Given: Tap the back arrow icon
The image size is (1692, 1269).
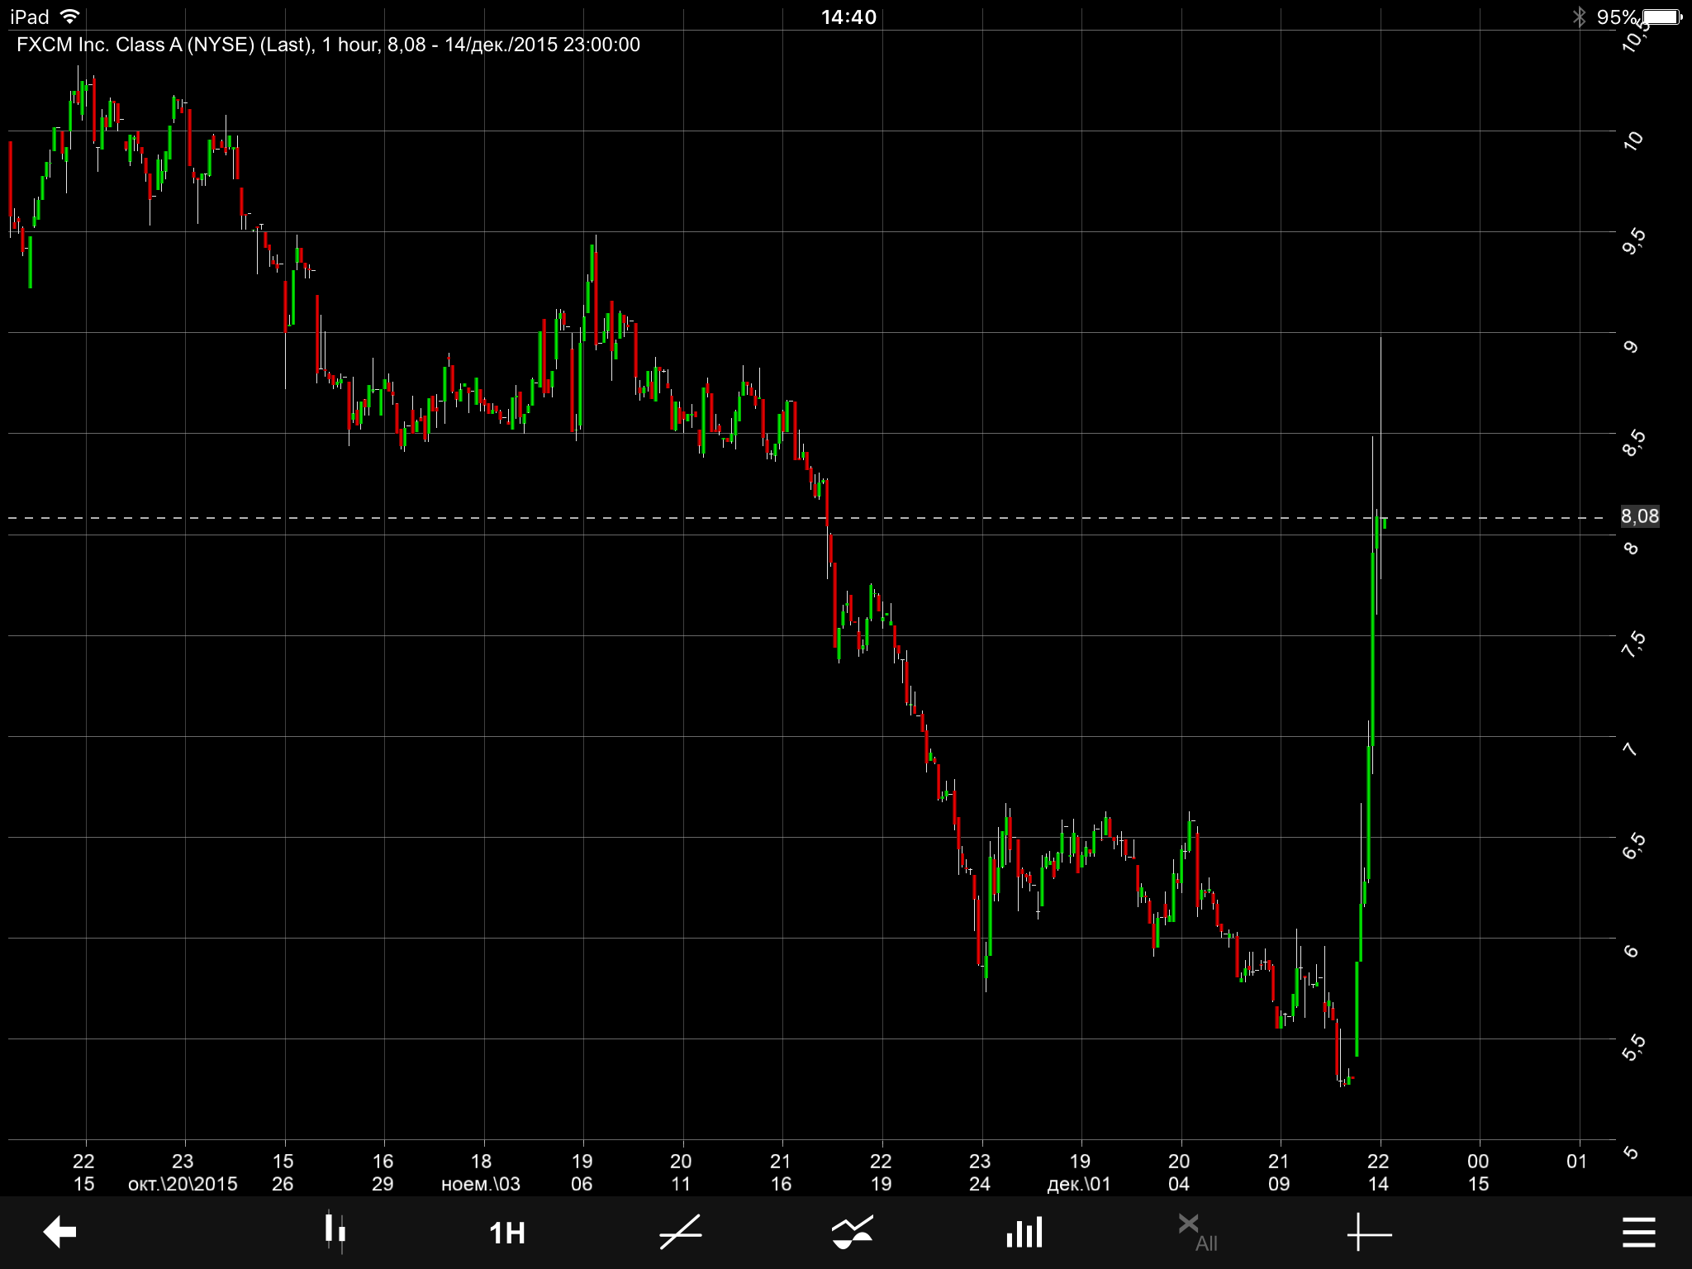Looking at the screenshot, I should click(x=59, y=1232).
